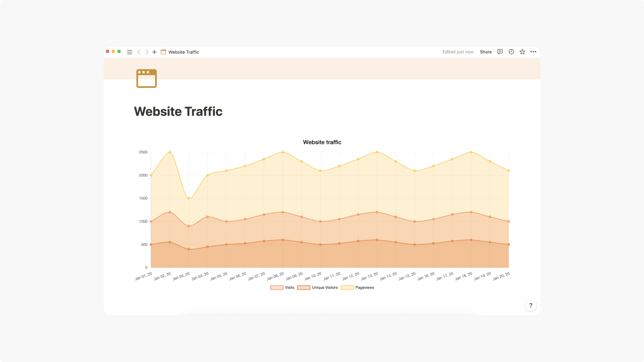This screenshot has height=362, width=644.
Task: View version history with the clock icon
Action: click(x=511, y=52)
